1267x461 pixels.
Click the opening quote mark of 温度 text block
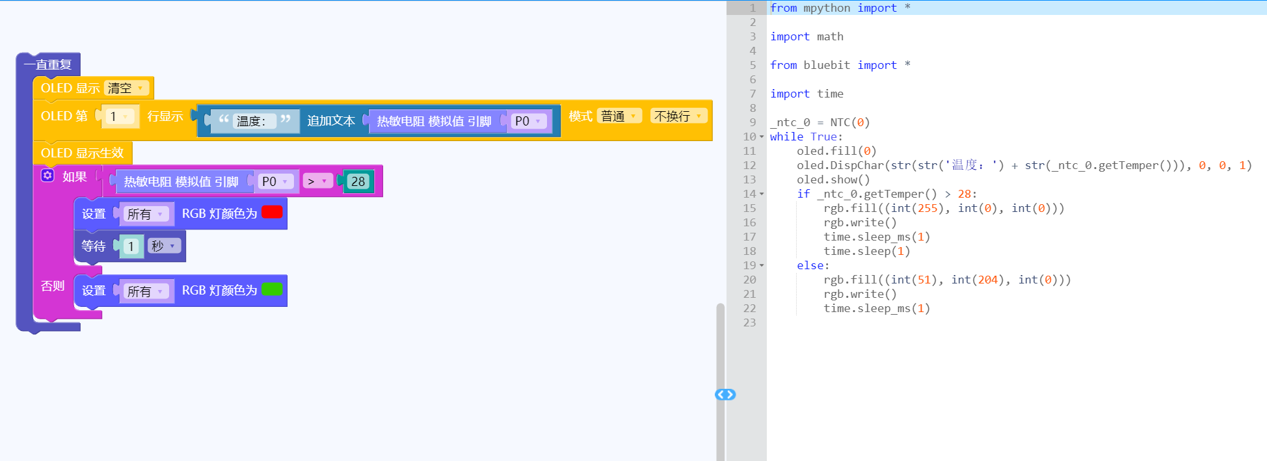pyautogui.click(x=224, y=120)
